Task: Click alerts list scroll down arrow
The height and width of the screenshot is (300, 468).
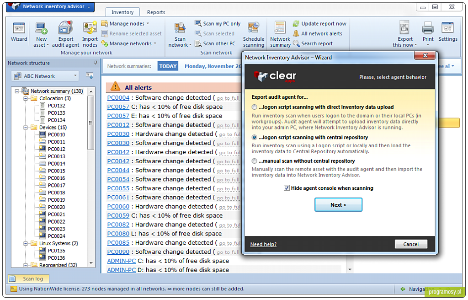Action: tap(350, 269)
